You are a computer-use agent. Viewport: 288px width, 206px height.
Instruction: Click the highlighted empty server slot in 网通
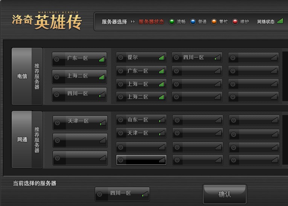pyautogui.click(x=141, y=160)
